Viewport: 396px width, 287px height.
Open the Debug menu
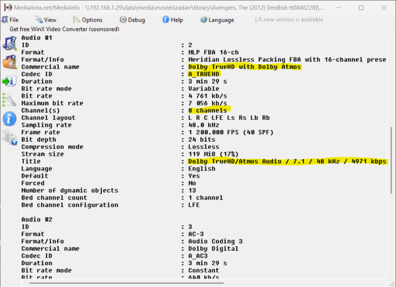coord(132,20)
